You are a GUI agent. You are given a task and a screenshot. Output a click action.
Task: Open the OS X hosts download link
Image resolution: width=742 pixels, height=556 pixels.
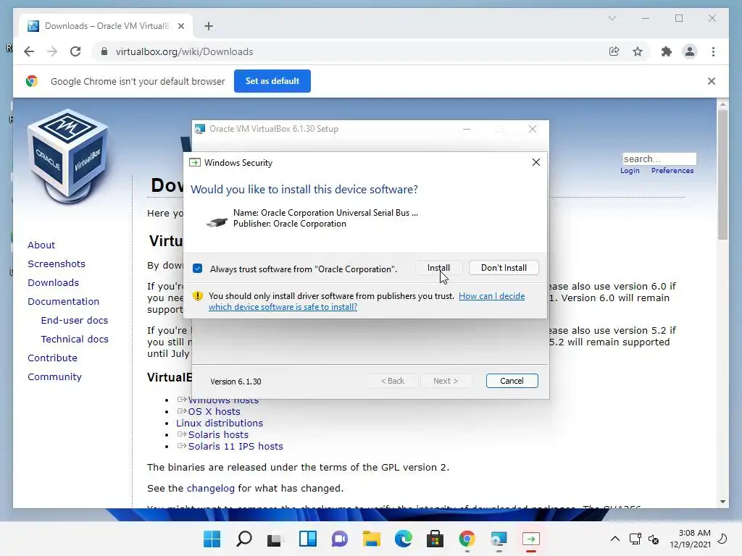click(x=214, y=411)
